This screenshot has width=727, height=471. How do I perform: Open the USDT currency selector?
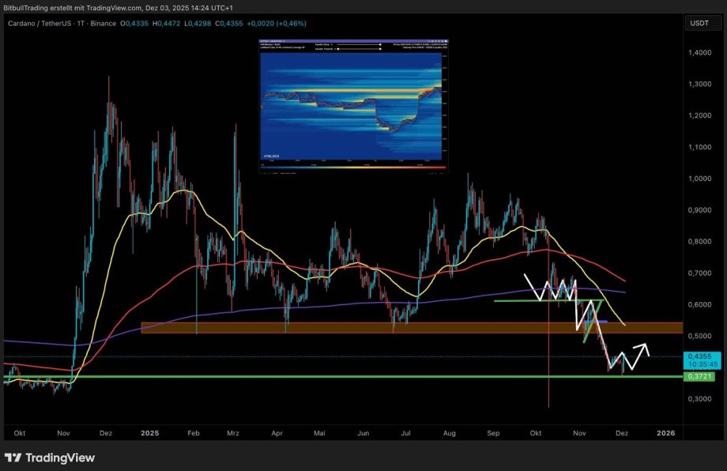tap(699, 24)
